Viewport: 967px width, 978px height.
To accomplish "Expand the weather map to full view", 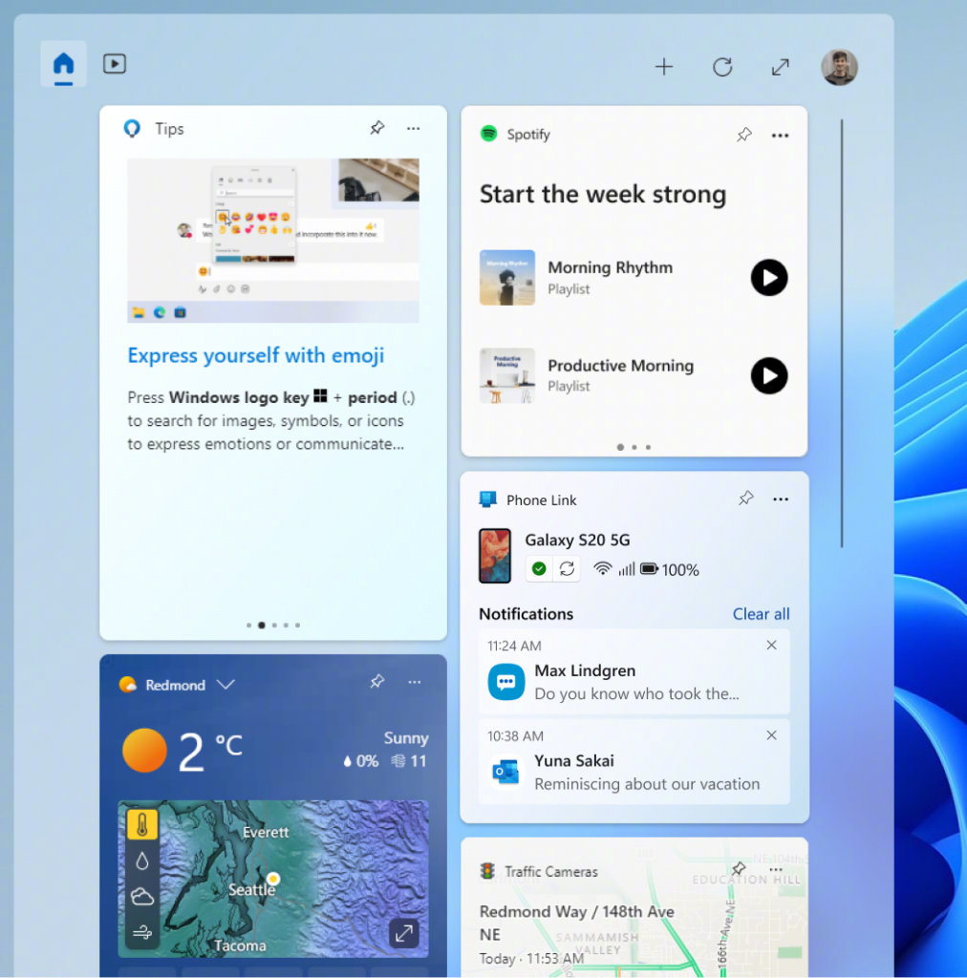I will [x=403, y=933].
